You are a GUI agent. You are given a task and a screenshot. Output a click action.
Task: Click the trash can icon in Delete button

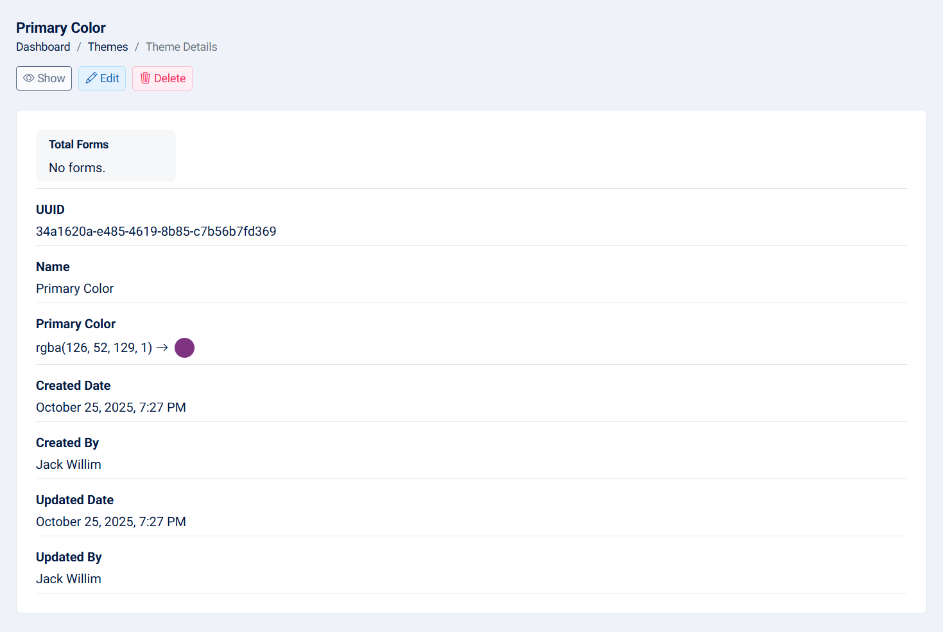(145, 78)
